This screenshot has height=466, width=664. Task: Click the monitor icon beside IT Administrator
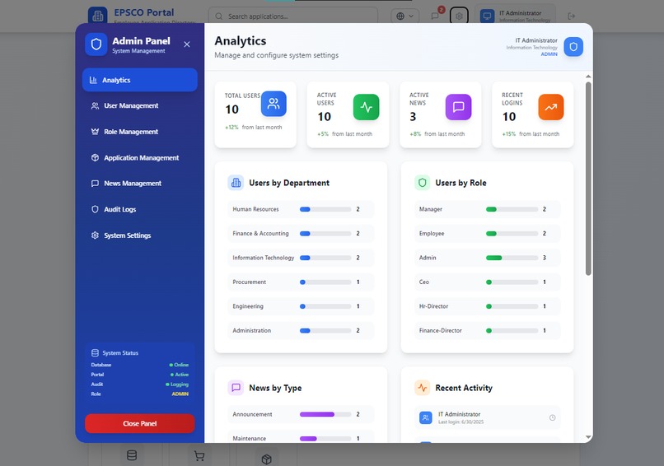pyautogui.click(x=487, y=16)
